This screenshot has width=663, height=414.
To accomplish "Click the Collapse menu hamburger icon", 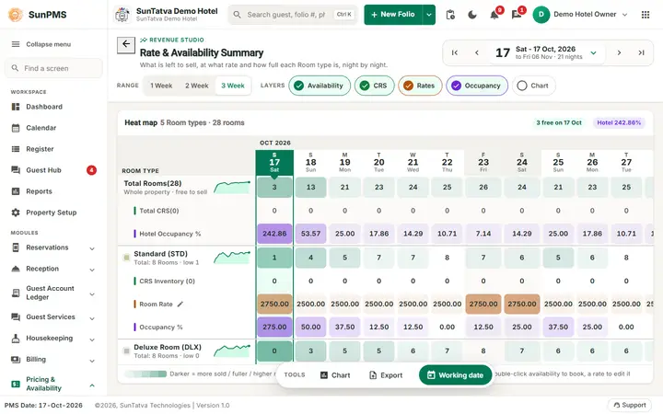I will click(16, 44).
